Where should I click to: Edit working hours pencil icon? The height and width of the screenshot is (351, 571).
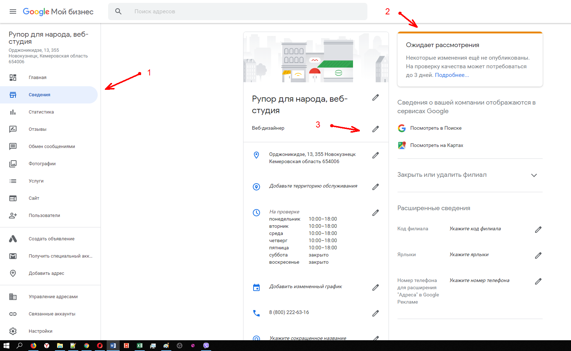click(376, 213)
